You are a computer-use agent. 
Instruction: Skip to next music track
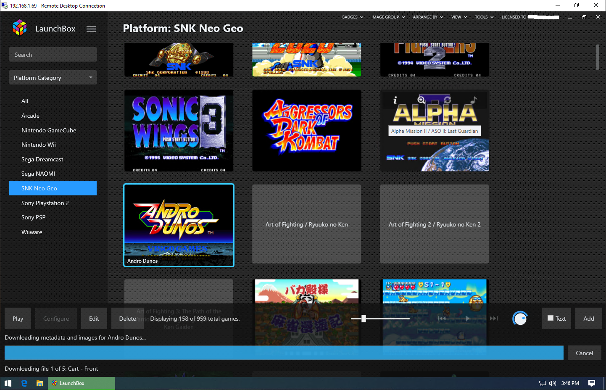click(x=494, y=319)
